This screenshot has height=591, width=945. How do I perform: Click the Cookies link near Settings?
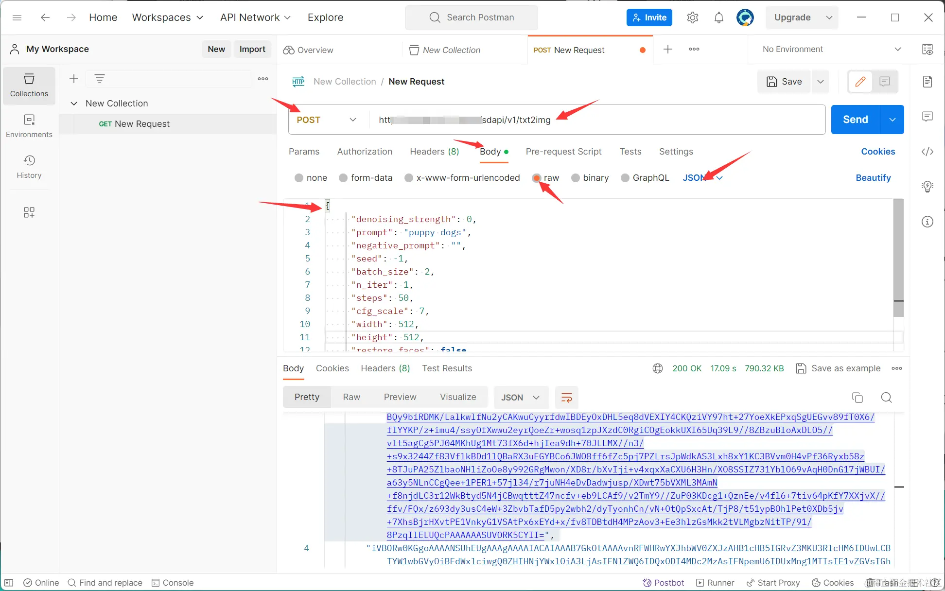[878, 152]
